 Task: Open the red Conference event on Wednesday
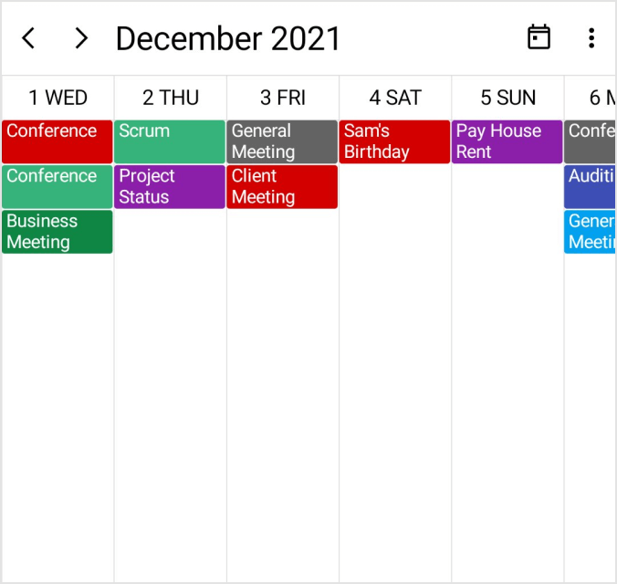58,141
